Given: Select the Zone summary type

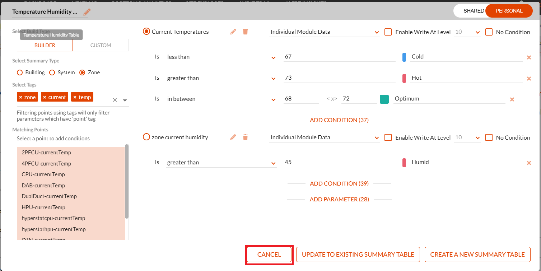Looking at the screenshot, I should click(82, 73).
